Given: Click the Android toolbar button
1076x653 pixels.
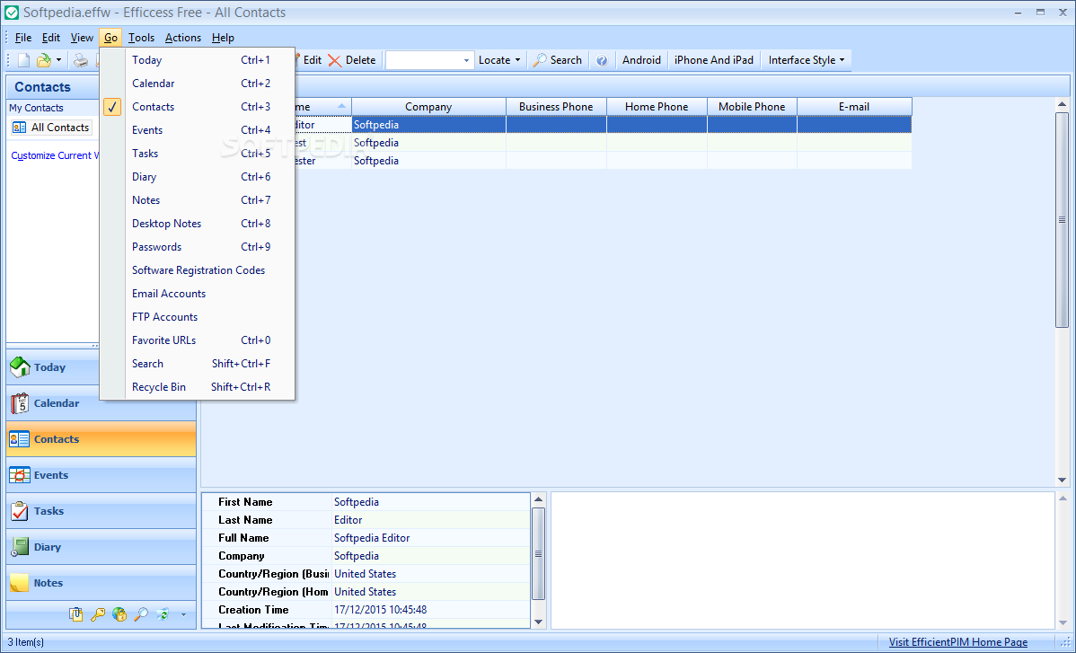Looking at the screenshot, I should pos(641,60).
